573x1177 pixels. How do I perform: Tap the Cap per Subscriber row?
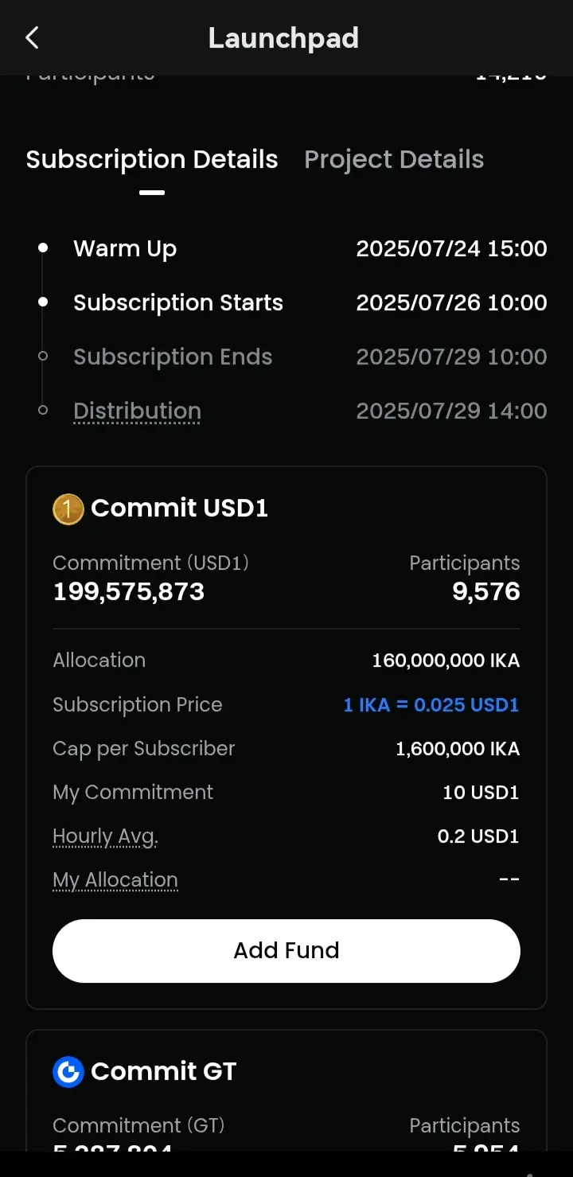point(286,749)
